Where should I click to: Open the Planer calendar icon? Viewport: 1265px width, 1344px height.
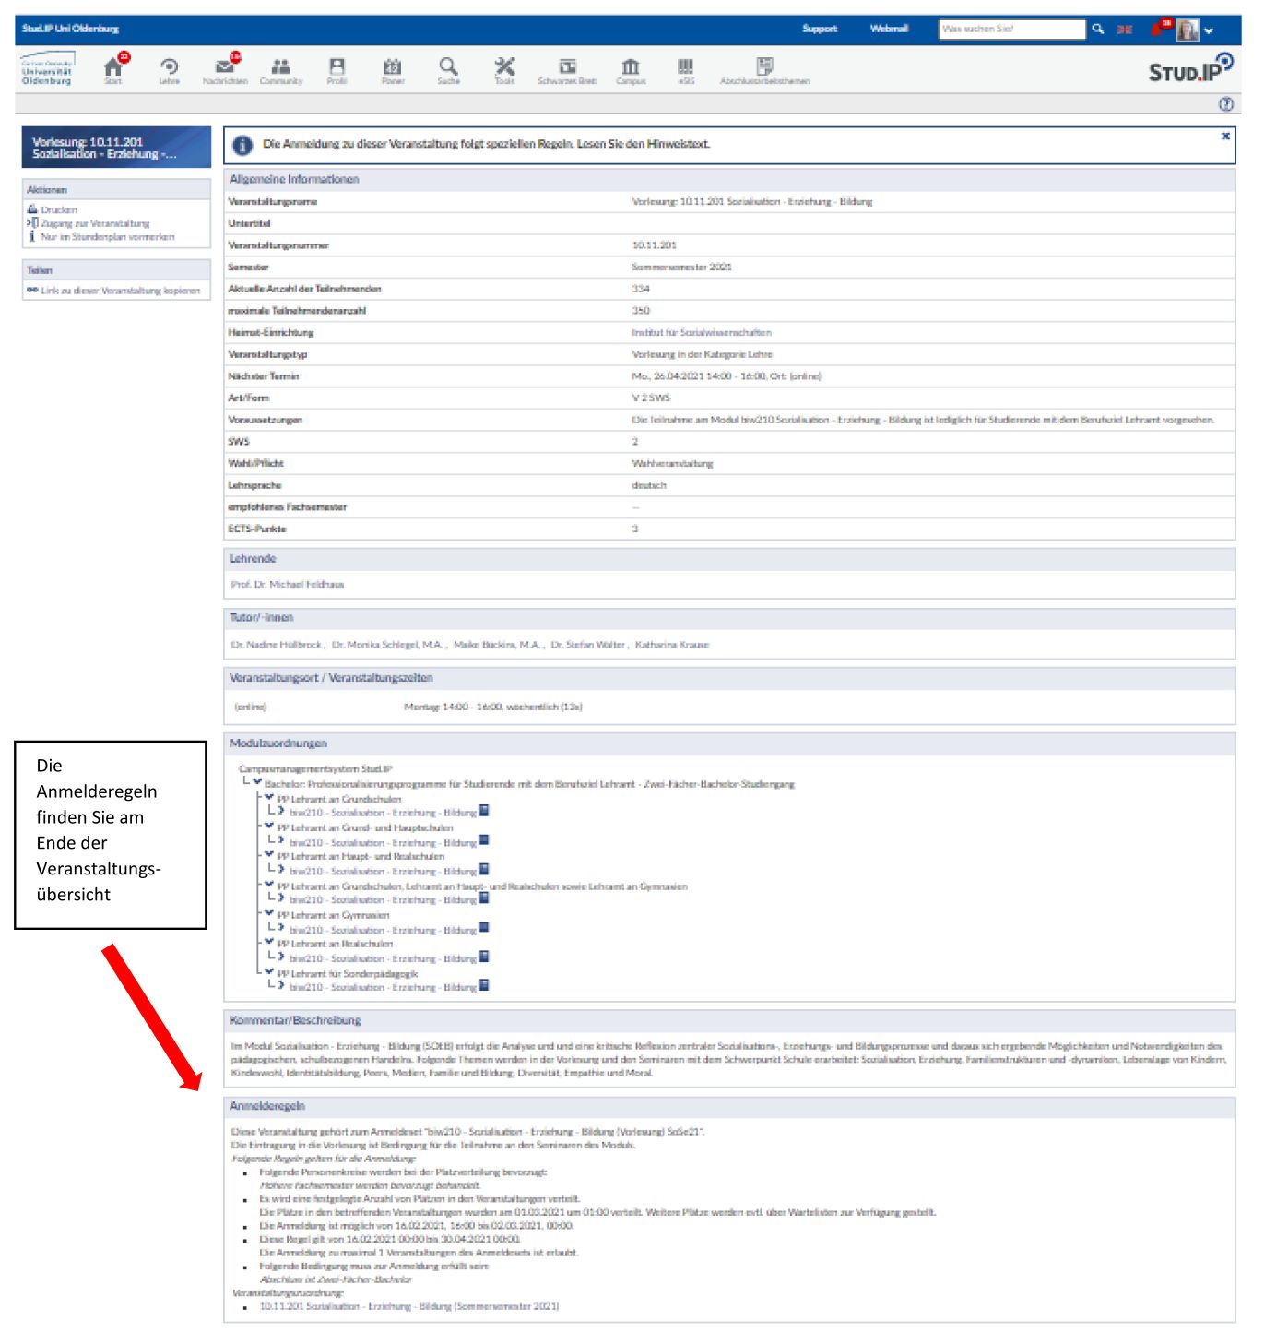(393, 68)
